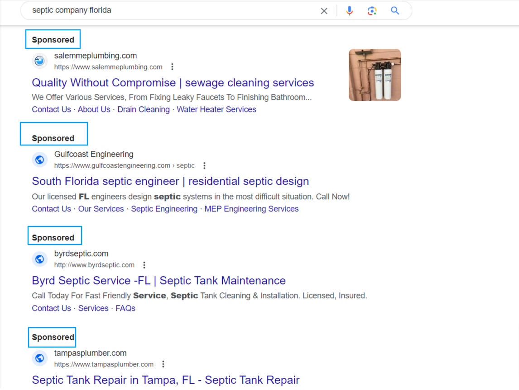Open the three-dot menu on the salemmeplumbing result

point(173,66)
